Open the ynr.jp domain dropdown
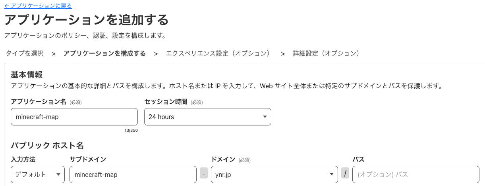Image resolution: width=485 pixels, height=186 pixels. tap(274, 175)
